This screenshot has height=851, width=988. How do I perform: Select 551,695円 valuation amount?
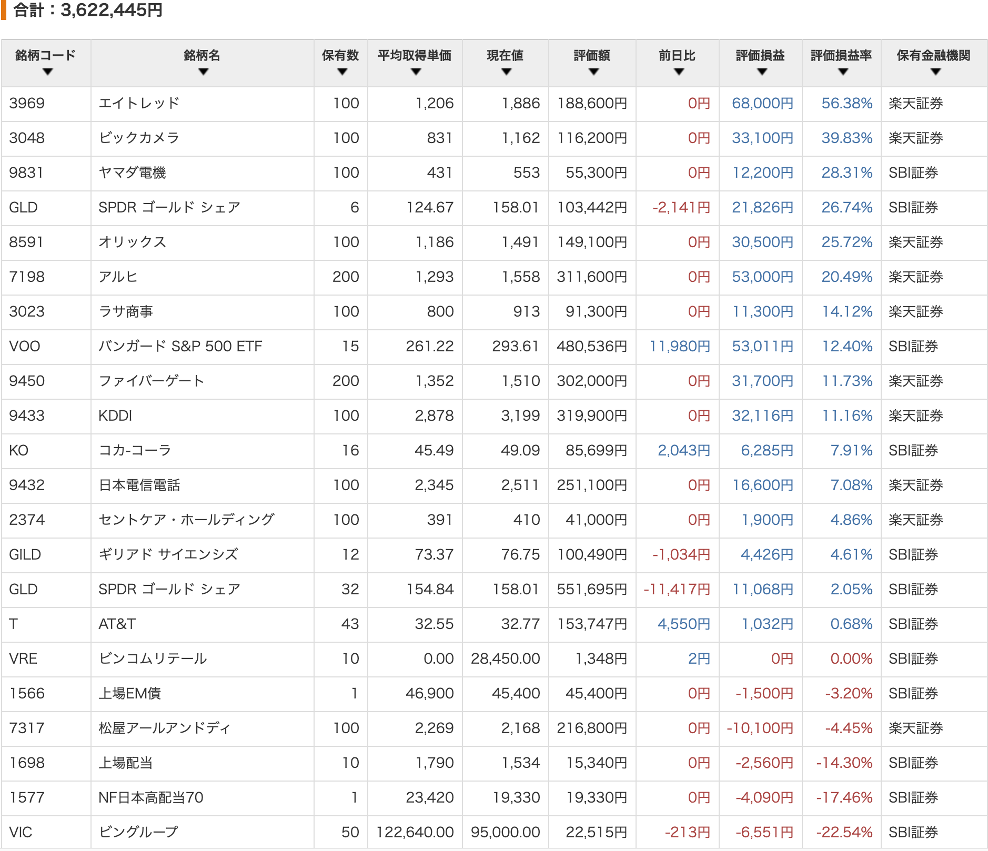592,589
